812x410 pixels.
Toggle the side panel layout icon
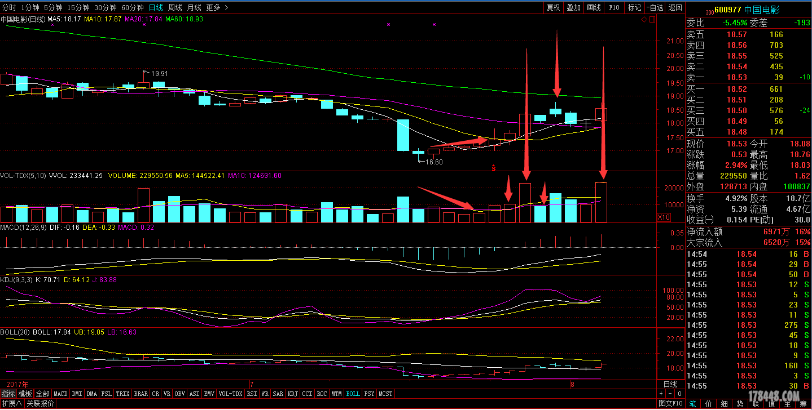[652, 20]
